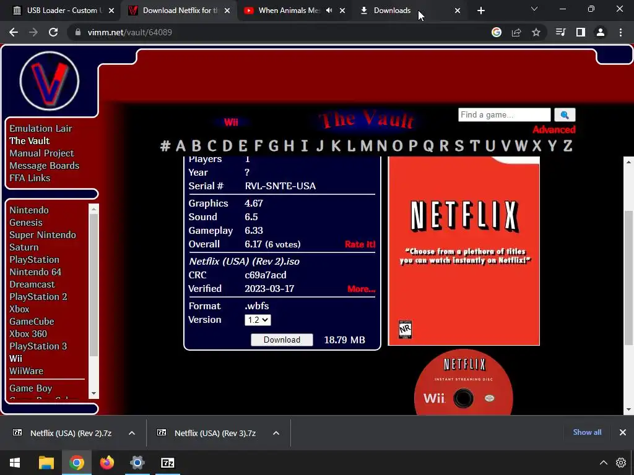Click the More... link
Image resolution: width=634 pixels, height=475 pixels.
point(361,289)
